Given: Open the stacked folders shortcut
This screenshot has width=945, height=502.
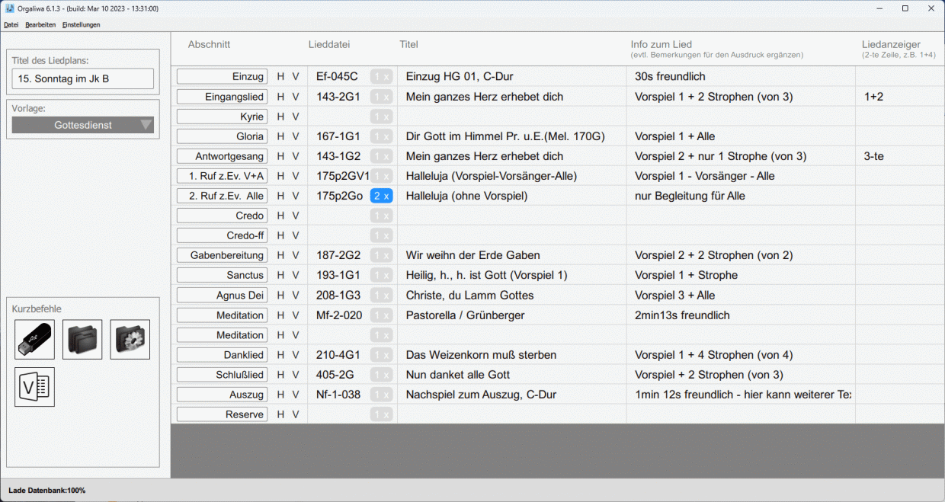Looking at the screenshot, I should pyautogui.click(x=82, y=340).
